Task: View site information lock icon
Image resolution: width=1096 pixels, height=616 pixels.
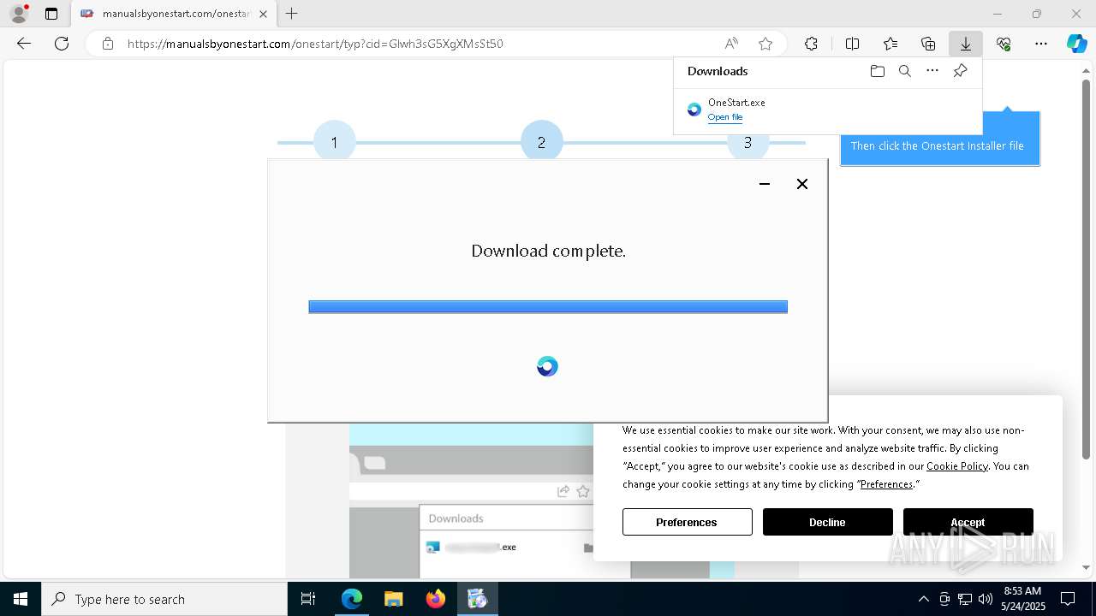Action: click(x=108, y=44)
